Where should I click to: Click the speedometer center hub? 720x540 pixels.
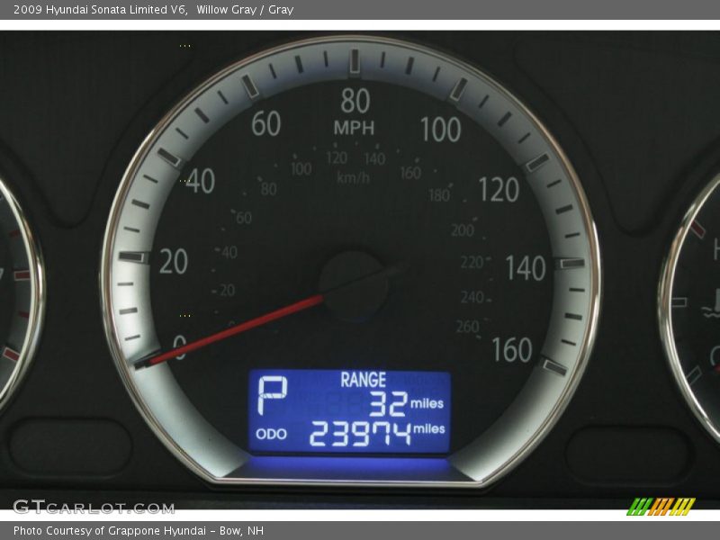pyautogui.click(x=353, y=284)
